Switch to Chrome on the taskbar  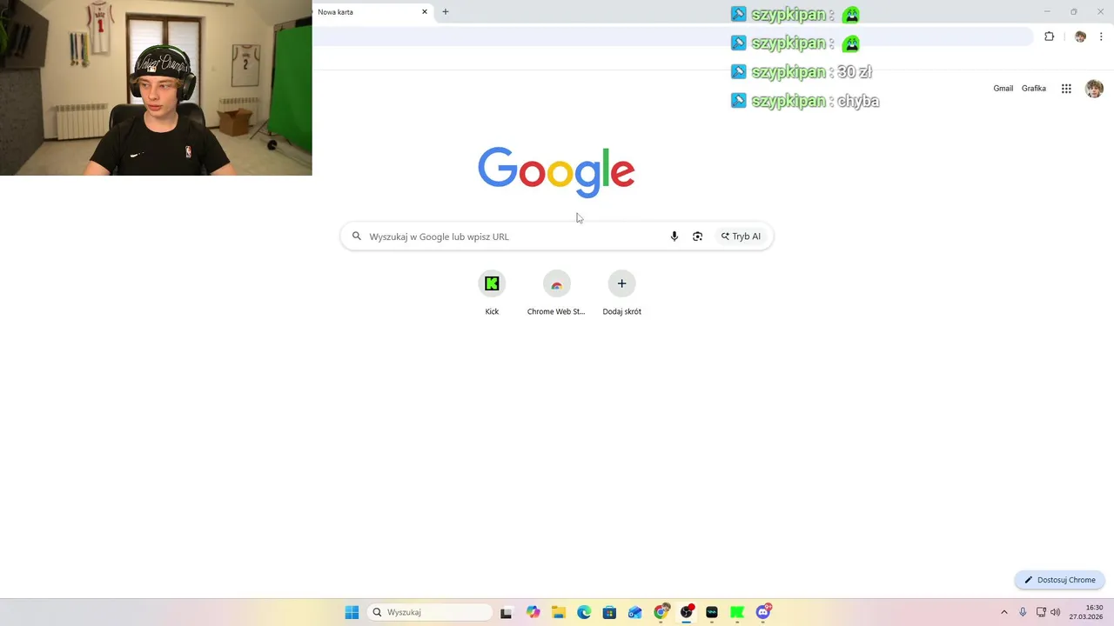click(x=661, y=612)
